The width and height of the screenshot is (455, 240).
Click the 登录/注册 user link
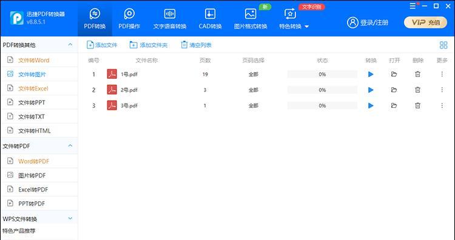(368, 22)
